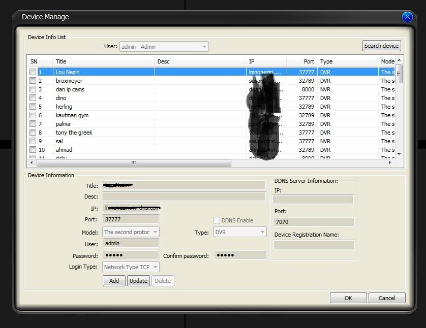Expand the Model dropdown
The image size is (426, 328).
tap(131, 232)
